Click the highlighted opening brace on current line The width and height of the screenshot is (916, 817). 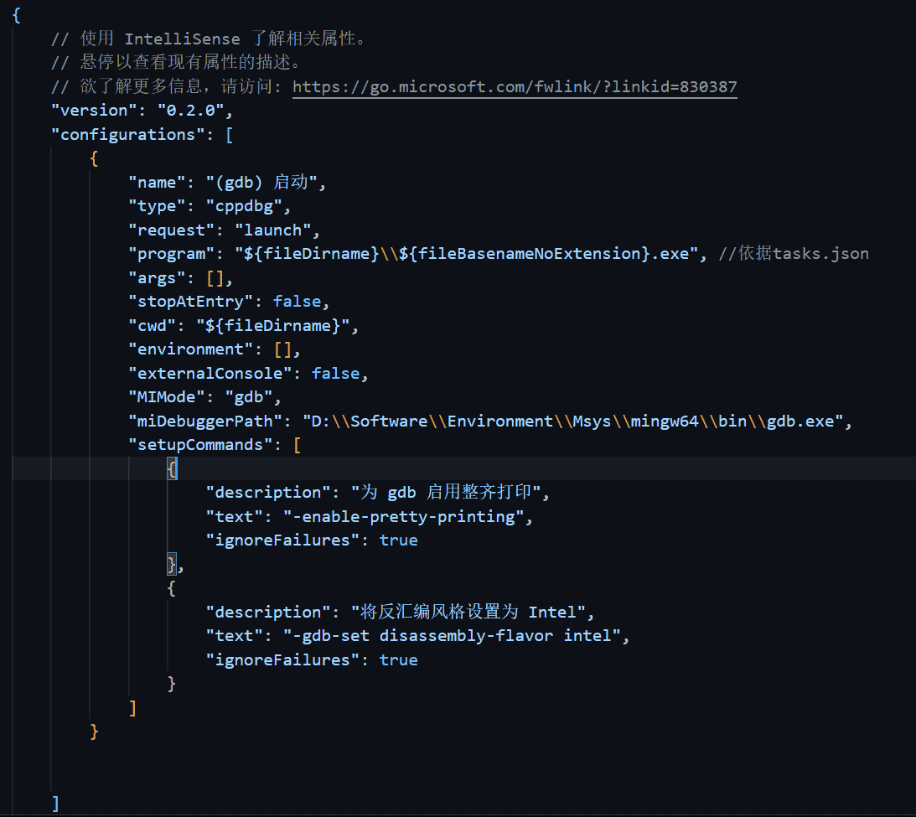click(x=172, y=468)
